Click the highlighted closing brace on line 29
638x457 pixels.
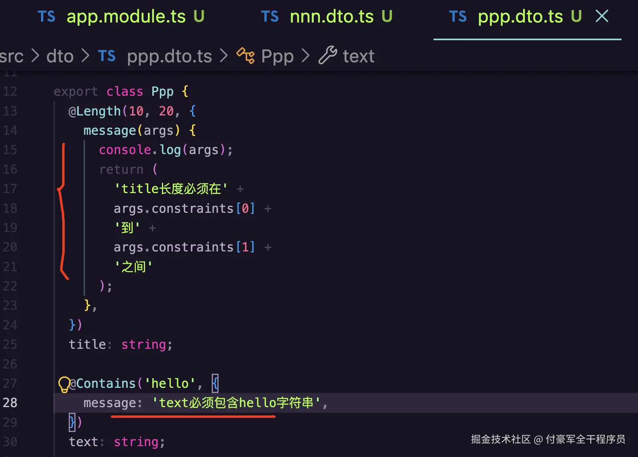click(72, 422)
